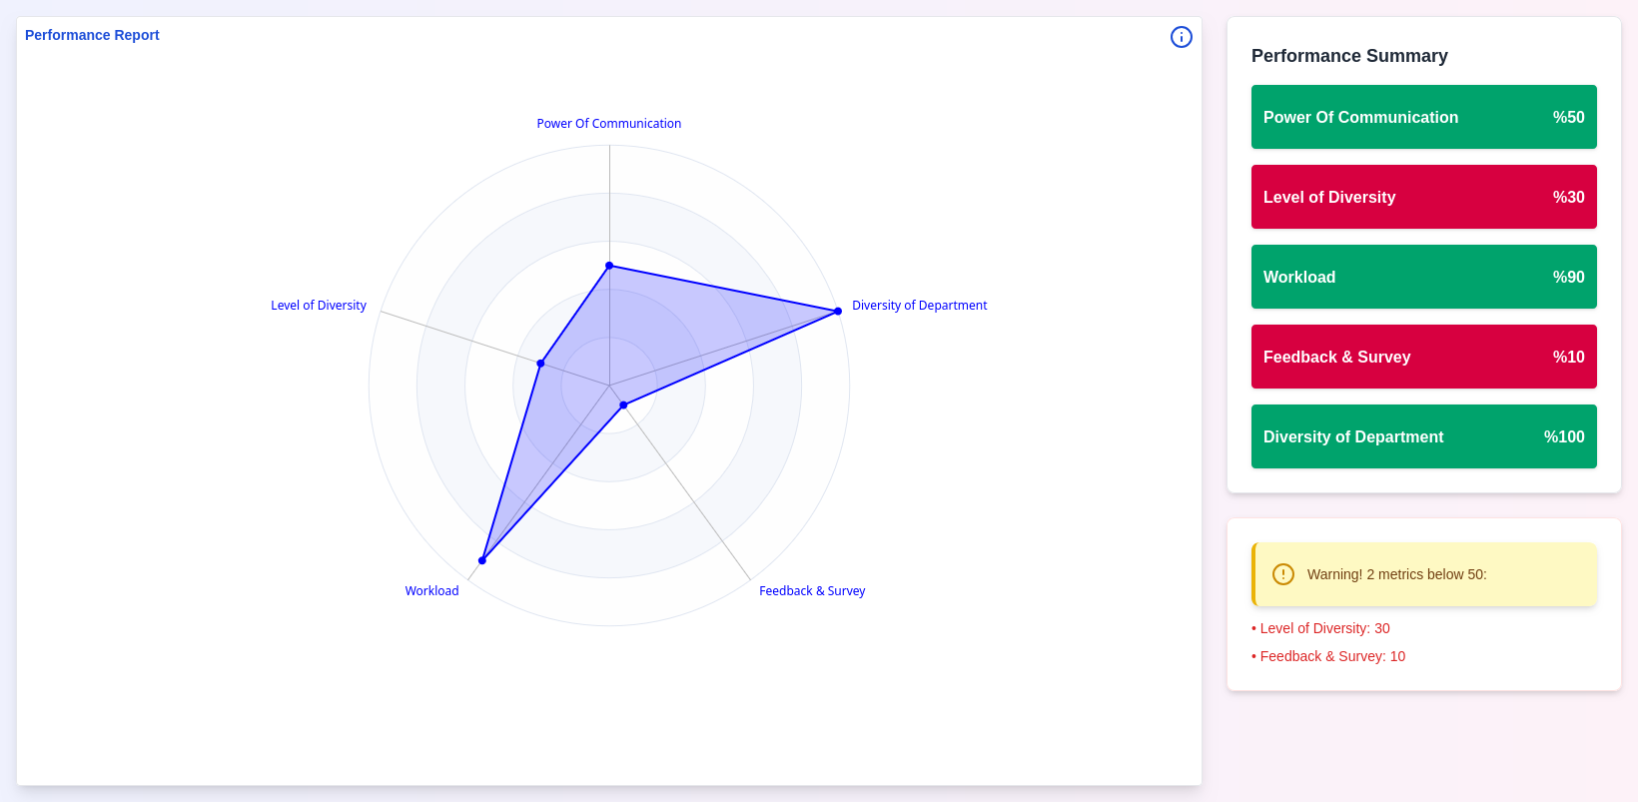Click the Feedback & Survey axis label
This screenshot has width=1638, height=802.
[812, 591]
